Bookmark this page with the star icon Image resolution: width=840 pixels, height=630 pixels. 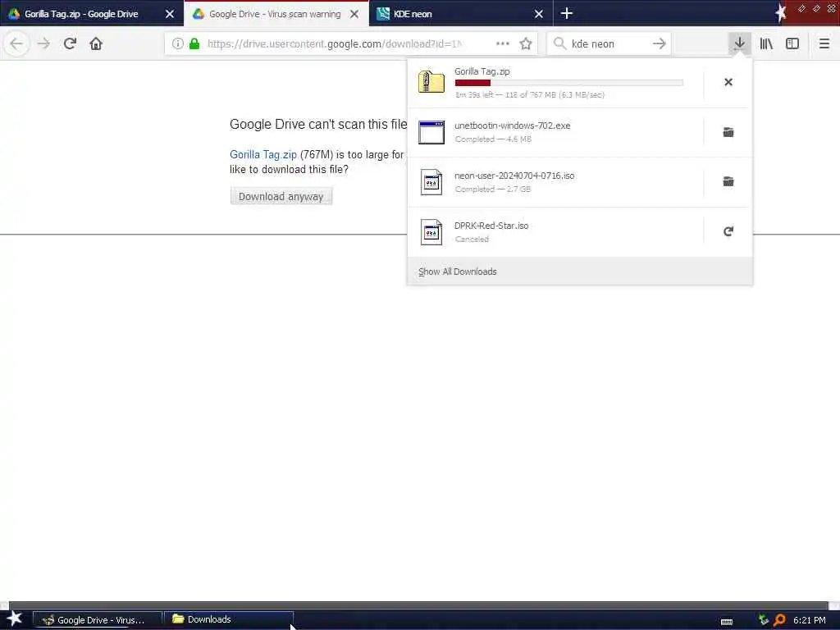(526, 43)
